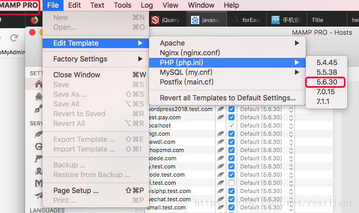Click Apache feather icon for umall.test.com row
The width and height of the screenshot is (359, 213).
point(221,207)
